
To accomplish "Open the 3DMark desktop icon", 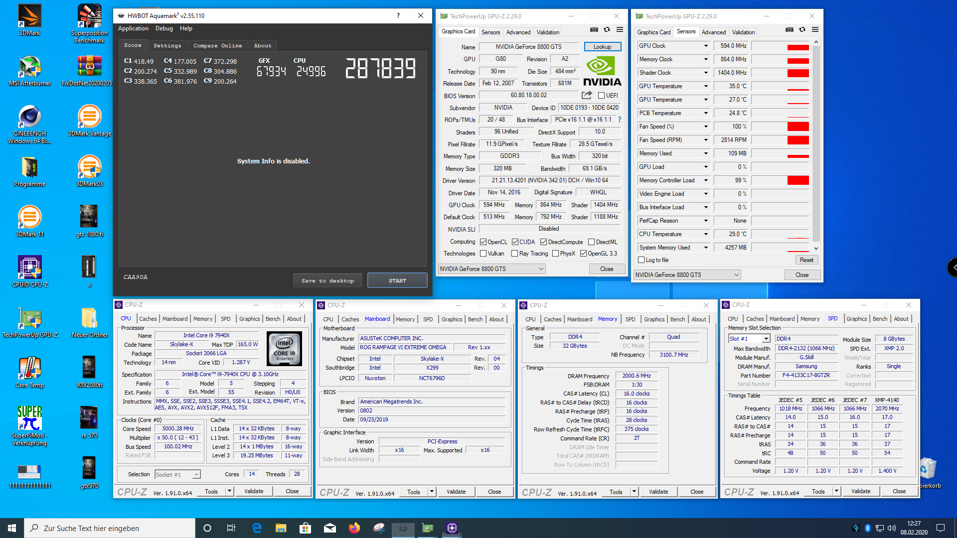I will pos(29,20).
